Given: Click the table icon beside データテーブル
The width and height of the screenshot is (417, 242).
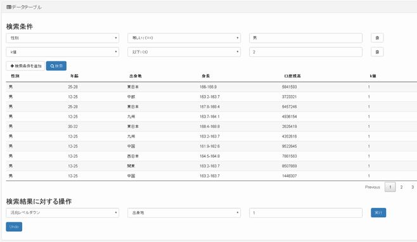Looking at the screenshot, I should click(9, 7).
